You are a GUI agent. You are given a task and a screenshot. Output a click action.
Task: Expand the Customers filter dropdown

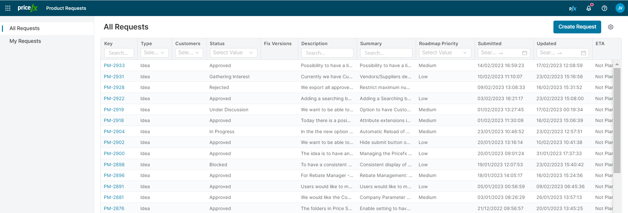(189, 53)
